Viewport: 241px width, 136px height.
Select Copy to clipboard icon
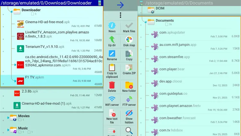112,68
